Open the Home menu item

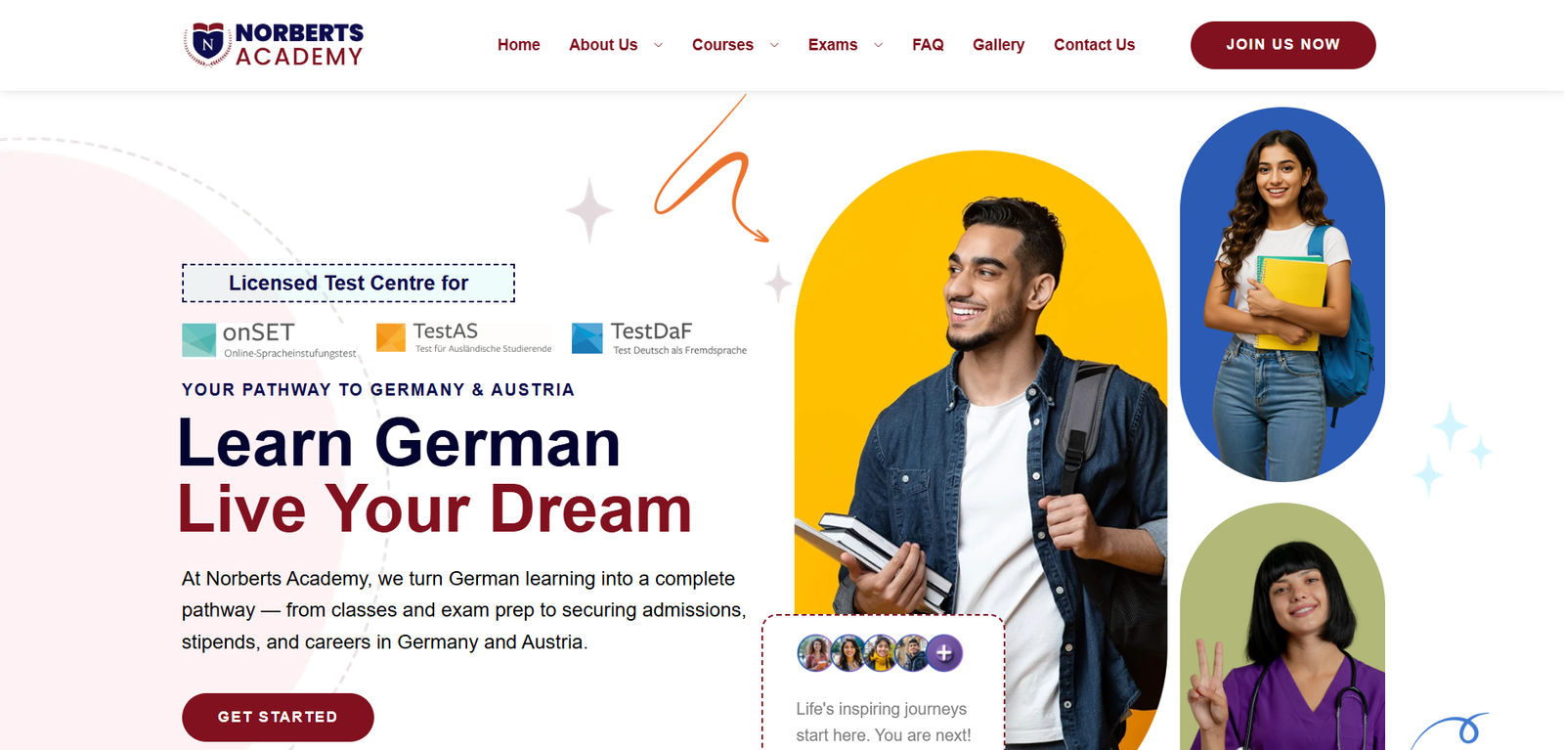pos(518,45)
